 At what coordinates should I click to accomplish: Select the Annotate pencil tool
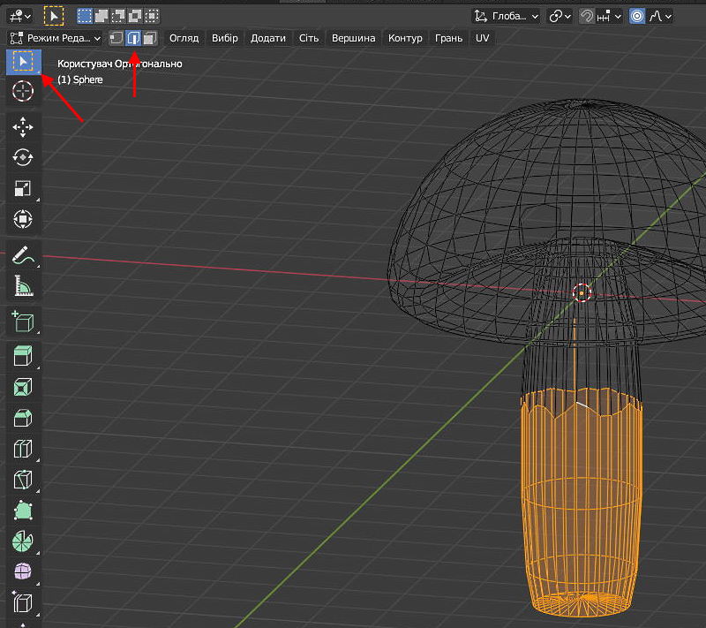tap(24, 255)
